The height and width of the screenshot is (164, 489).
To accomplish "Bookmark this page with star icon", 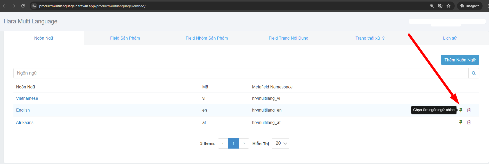I will click(449, 6).
